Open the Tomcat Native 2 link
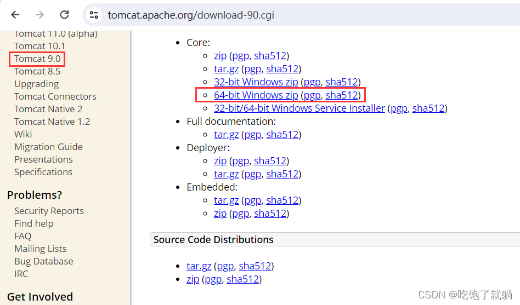The image size is (520, 305). coord(48,109)
